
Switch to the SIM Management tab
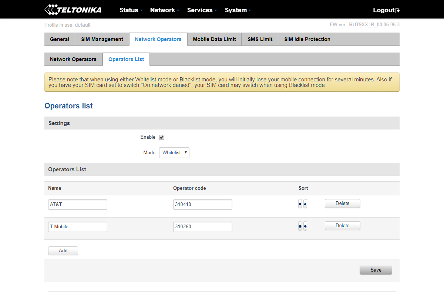pos(102,39)
